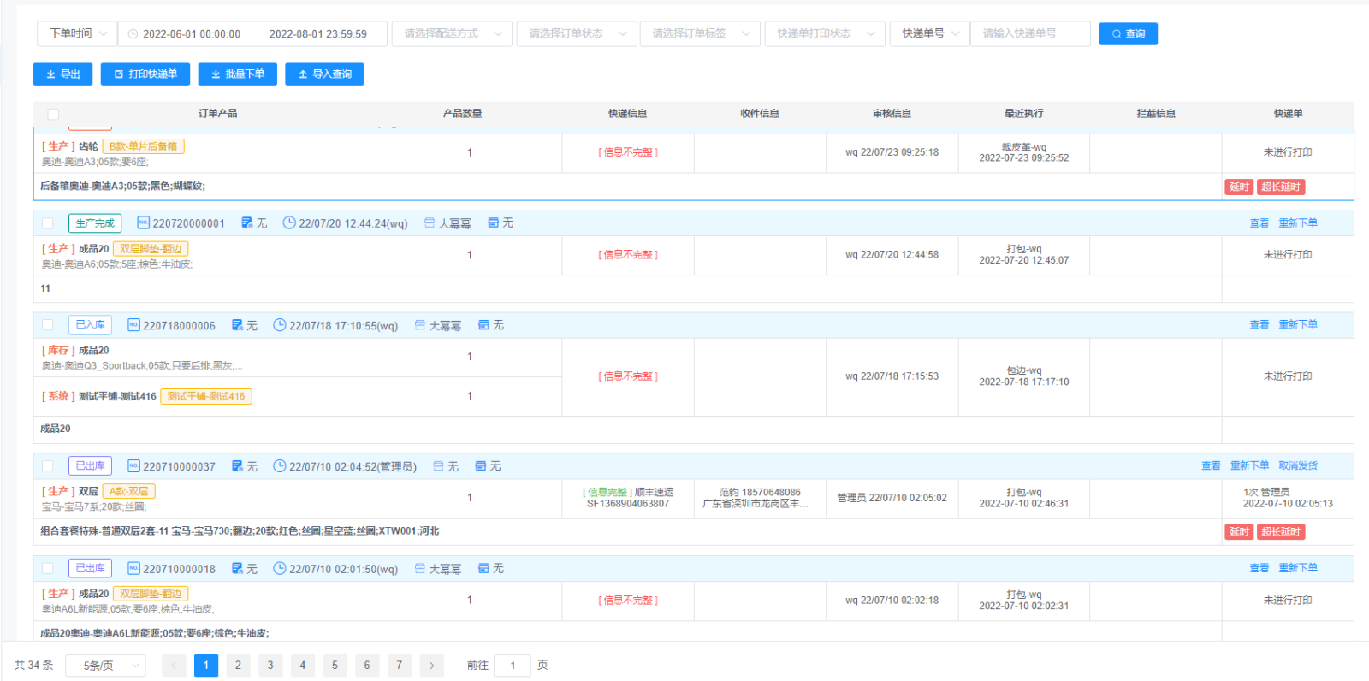Click the 超长延时 tag in order 220710000037

tap(1281, 532)
